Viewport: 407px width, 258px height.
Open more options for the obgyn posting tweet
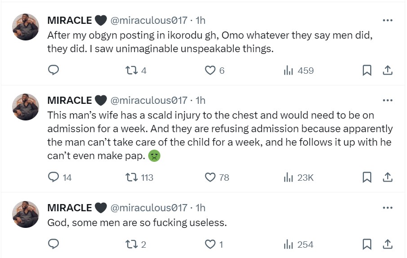[387, 20]
